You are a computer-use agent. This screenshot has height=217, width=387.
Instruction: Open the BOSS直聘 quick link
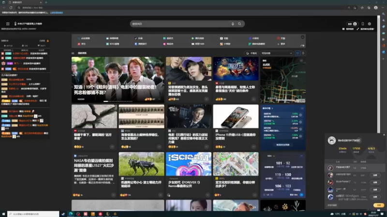tap(113, 44)
